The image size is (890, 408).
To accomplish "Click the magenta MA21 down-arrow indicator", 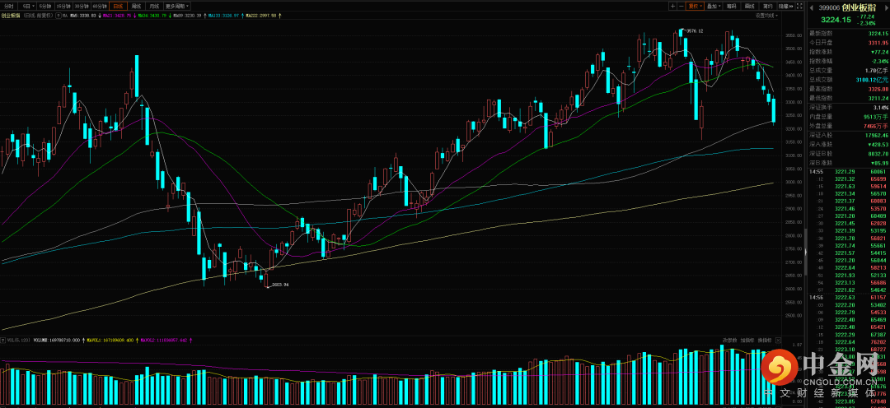I will coord(134,16).
